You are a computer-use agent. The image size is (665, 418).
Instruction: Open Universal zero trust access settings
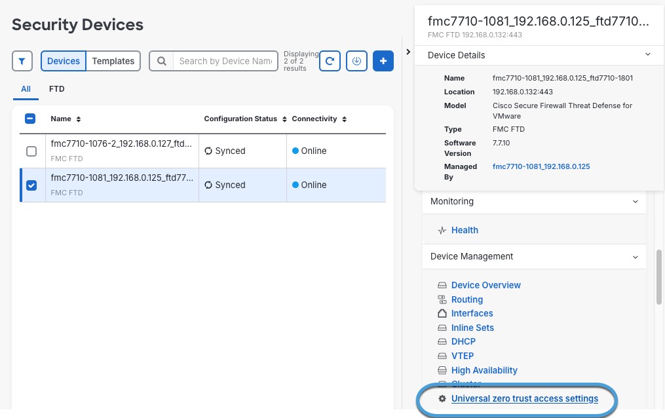tap(524, 398)
